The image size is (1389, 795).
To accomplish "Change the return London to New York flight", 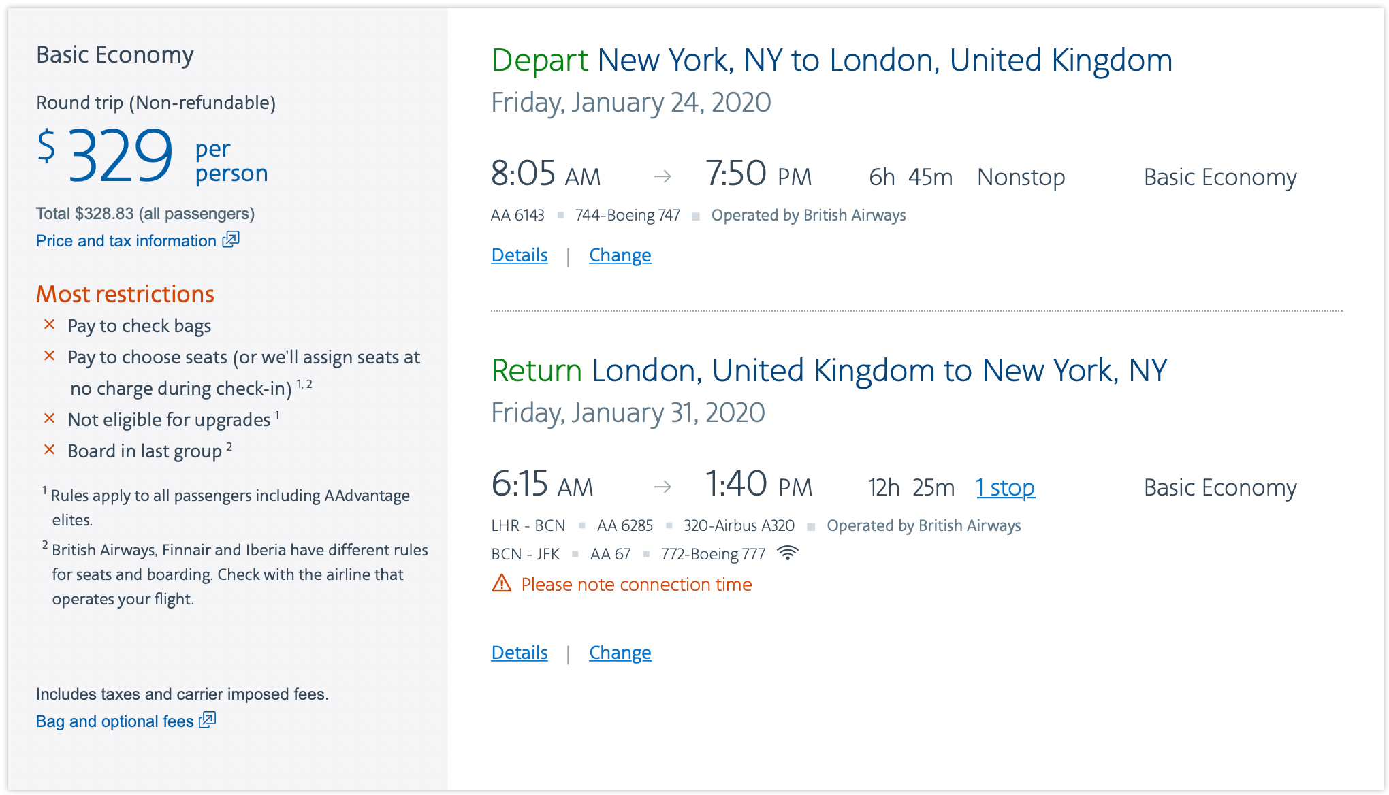I will (620, 653).
